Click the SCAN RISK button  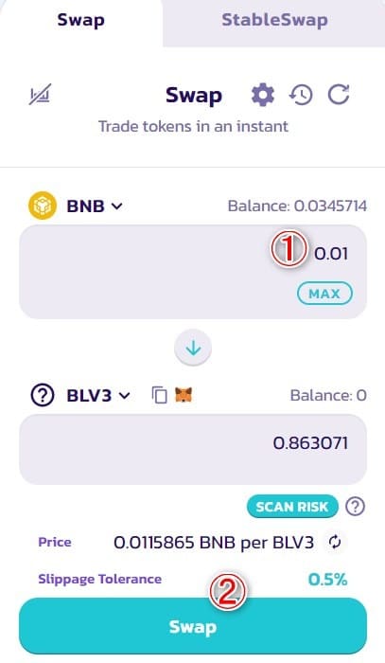point(292,507)
